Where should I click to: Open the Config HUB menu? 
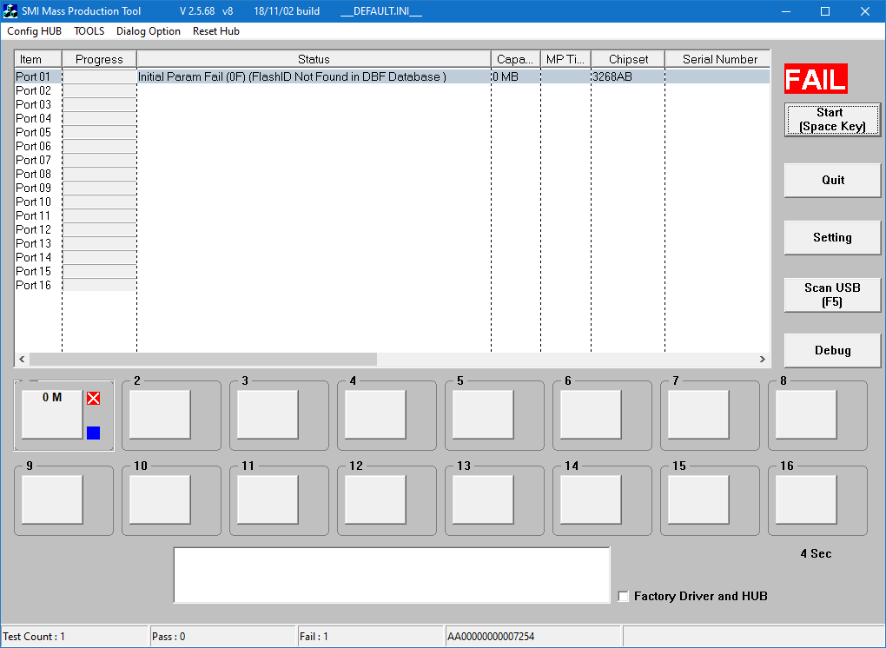(34, 31)
